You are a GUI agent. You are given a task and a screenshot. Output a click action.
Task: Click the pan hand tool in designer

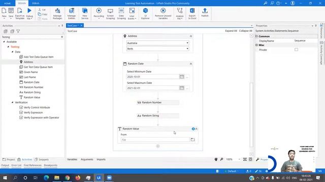click(x=216, y=159)
